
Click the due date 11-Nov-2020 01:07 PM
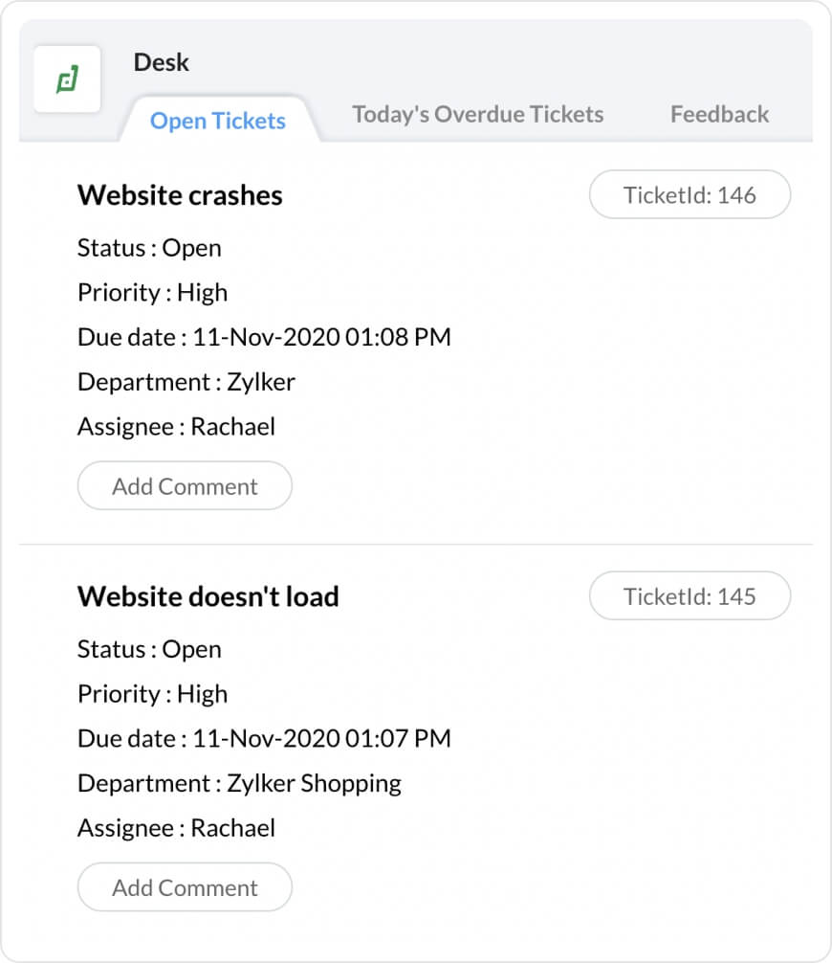(x=321, y=738)
